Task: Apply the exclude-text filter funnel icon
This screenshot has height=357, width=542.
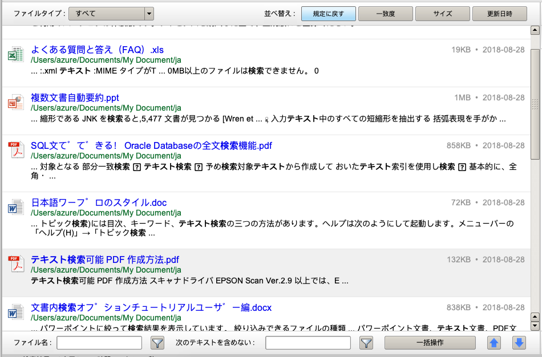Action: click(x=366, y=343)
